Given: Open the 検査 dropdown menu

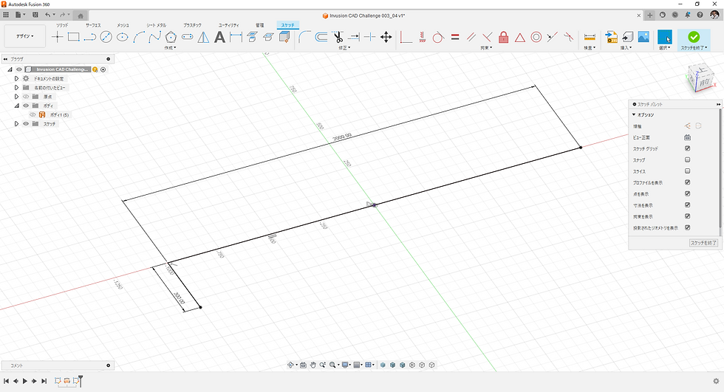Looking at the screenshot, I should (x=590, y=48).
